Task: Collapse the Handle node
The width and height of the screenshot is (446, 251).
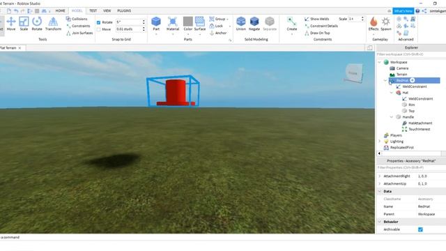Action: pos(392,117)
